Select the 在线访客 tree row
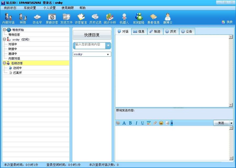Image resolution: width=236 pixels, height=168 pixels. coord(36,63)
